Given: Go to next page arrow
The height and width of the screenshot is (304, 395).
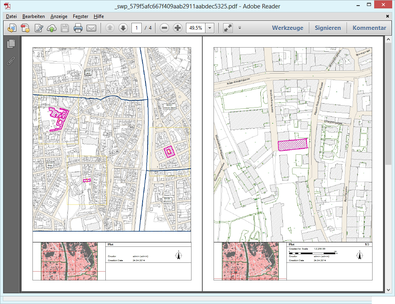Looking at the screenshot, I should click(x=123, y=28).
